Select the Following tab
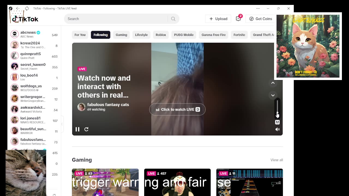The width and height of the screenshot is (349, 196). [x=101, y=35]
